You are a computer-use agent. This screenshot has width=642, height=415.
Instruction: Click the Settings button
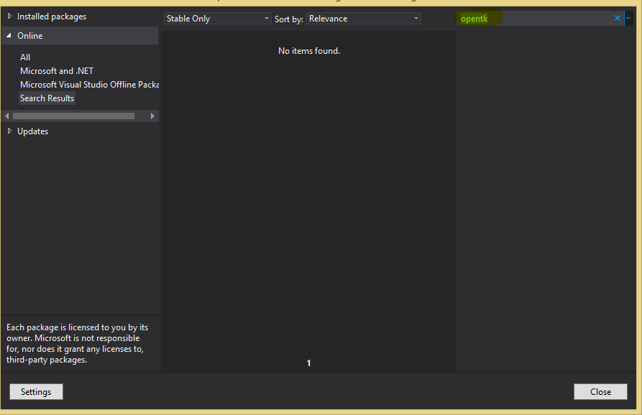[36, 392]
